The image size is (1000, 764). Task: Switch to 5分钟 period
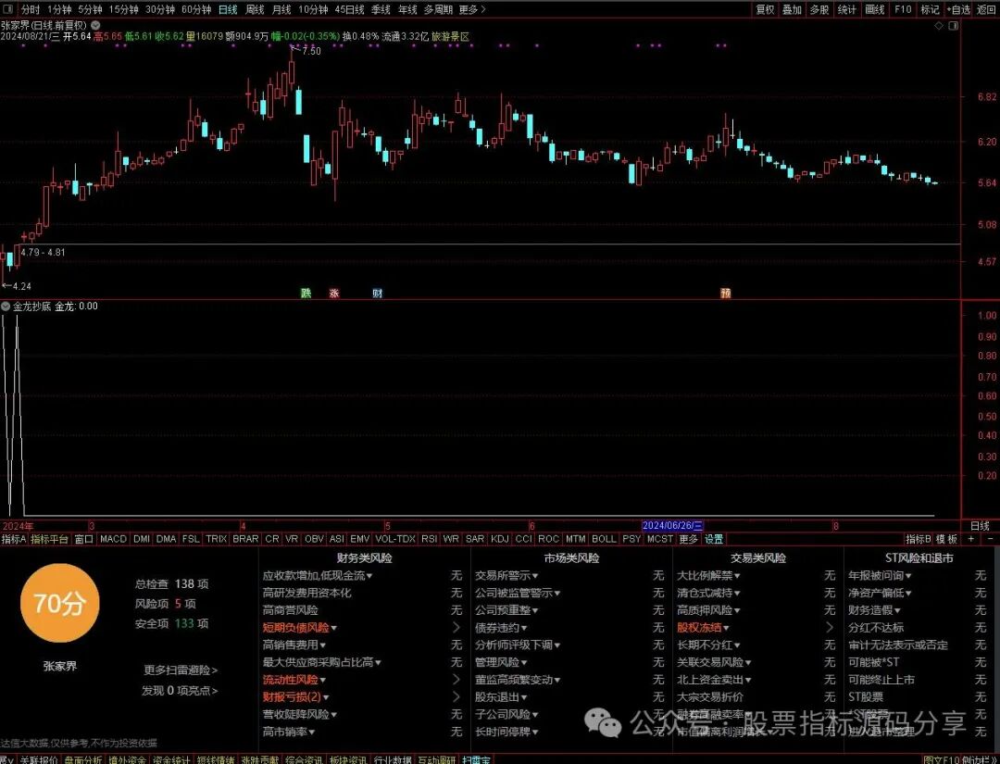click(x=90, y=9)
